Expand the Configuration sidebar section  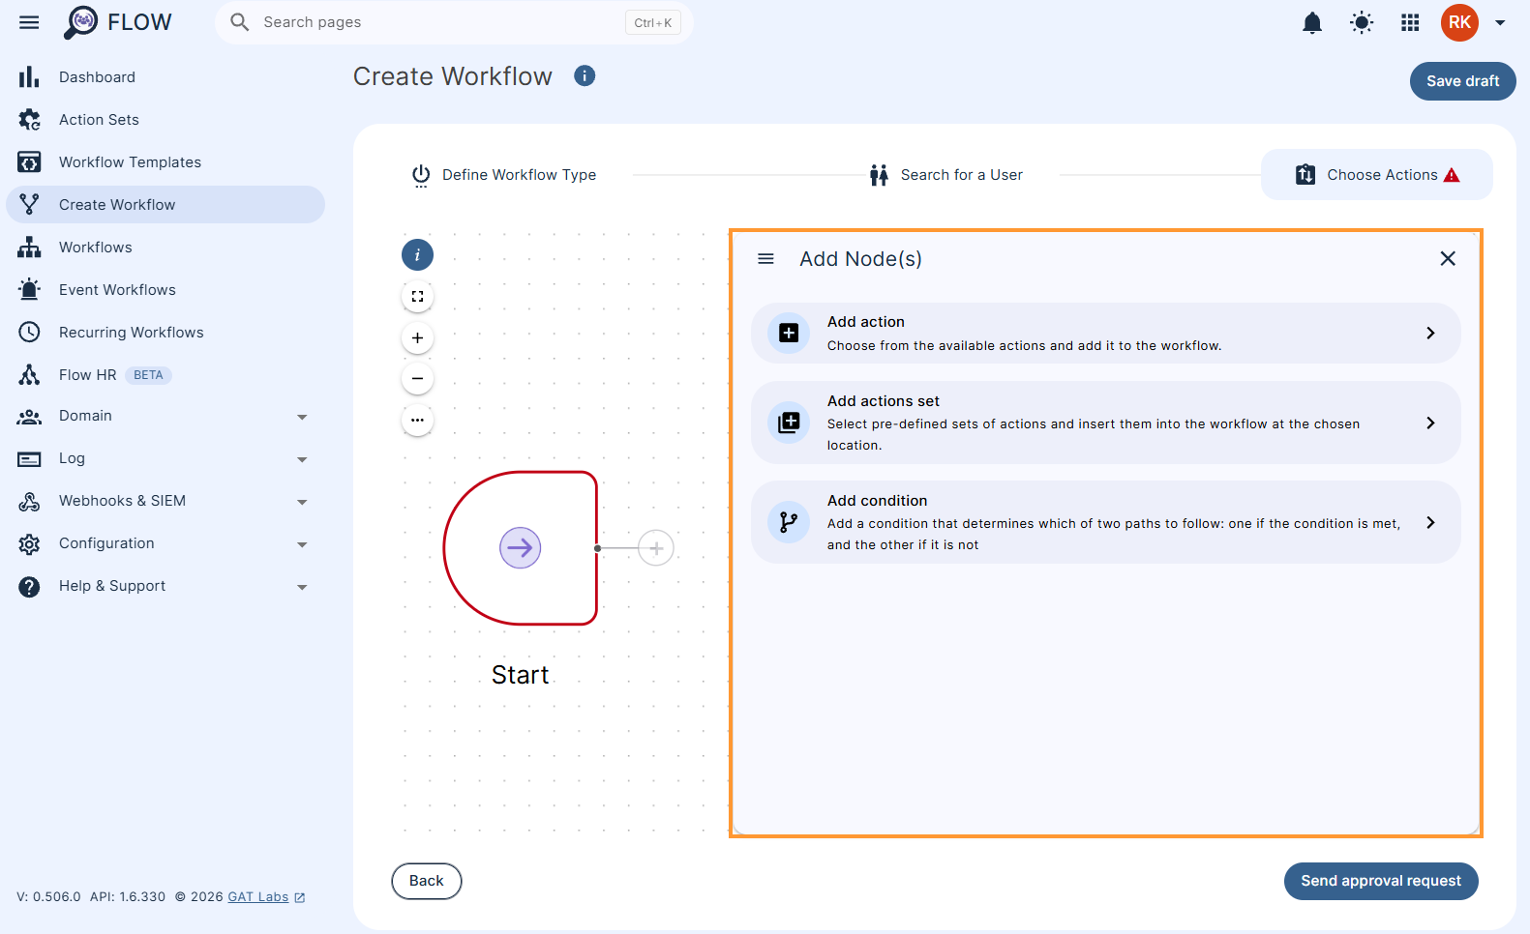[x=165, y=543]
